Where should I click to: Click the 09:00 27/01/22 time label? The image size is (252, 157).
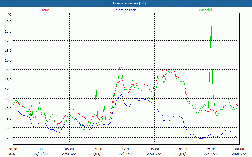[x=97, y=152]
